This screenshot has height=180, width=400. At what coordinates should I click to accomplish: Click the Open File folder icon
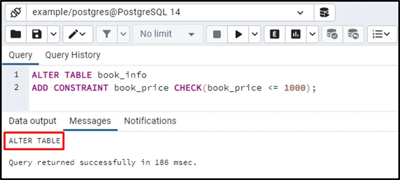coord(16,34)
